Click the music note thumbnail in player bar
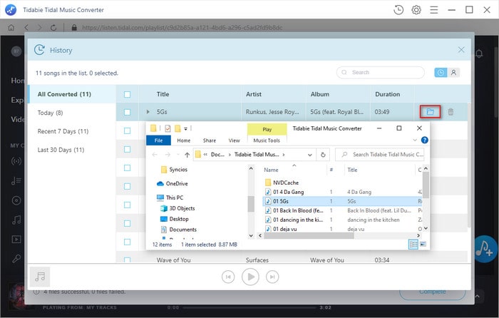499x318 pixels. pos(40,277)
